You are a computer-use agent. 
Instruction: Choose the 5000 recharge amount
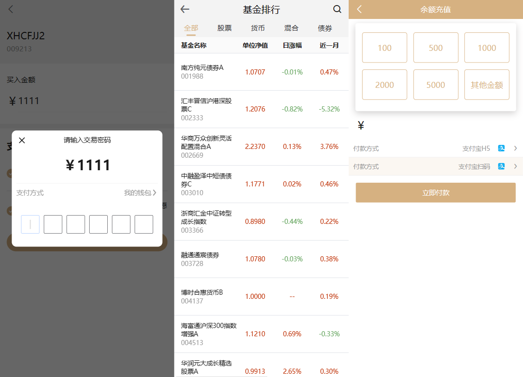[x=436, y=85]
